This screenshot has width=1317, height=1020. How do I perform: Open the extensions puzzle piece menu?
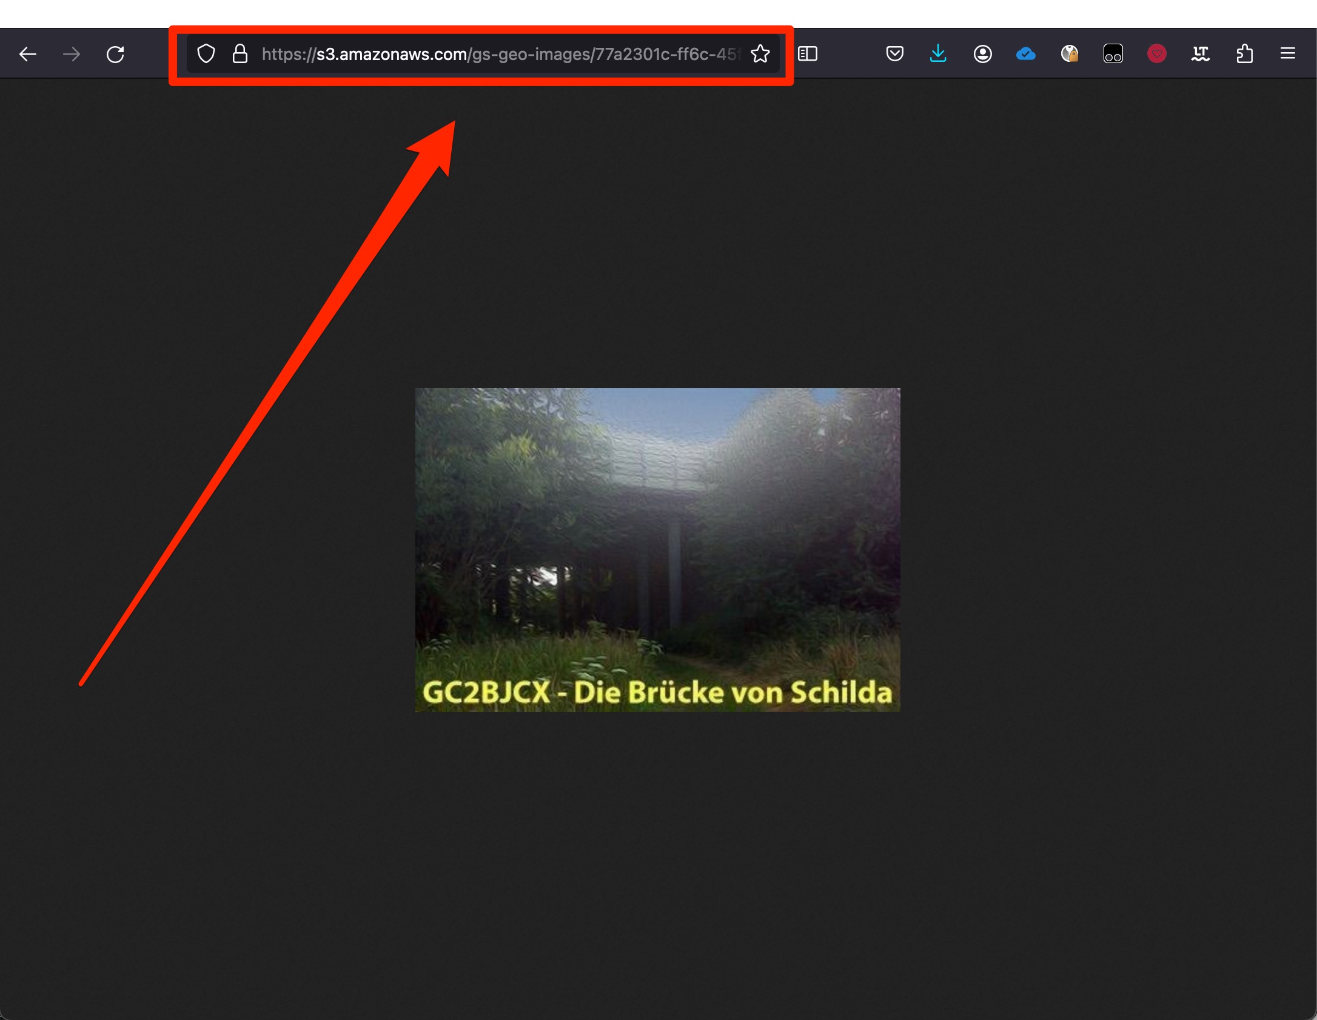[1244, 54]
